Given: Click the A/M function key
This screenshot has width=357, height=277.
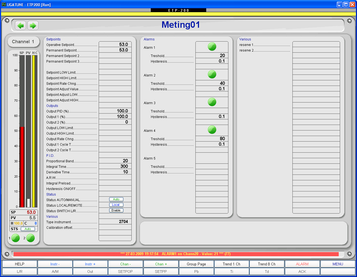Looking at the screenshot, I should coord(55,271).
